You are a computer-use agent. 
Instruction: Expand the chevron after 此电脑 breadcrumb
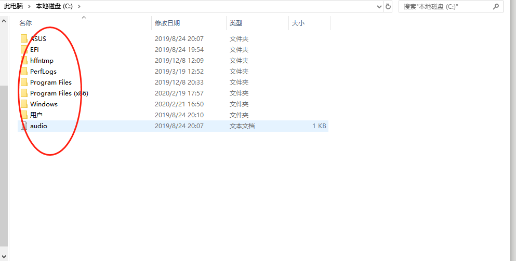(x=30, y=7)
